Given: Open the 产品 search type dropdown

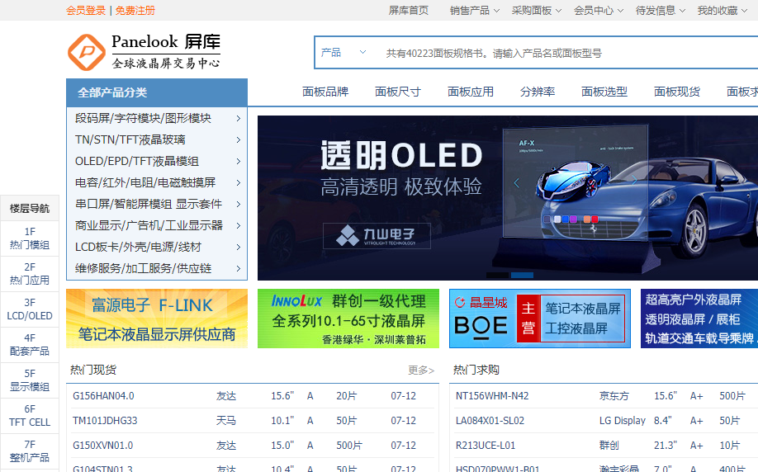Looking at the screenshot, I should 343,52.
